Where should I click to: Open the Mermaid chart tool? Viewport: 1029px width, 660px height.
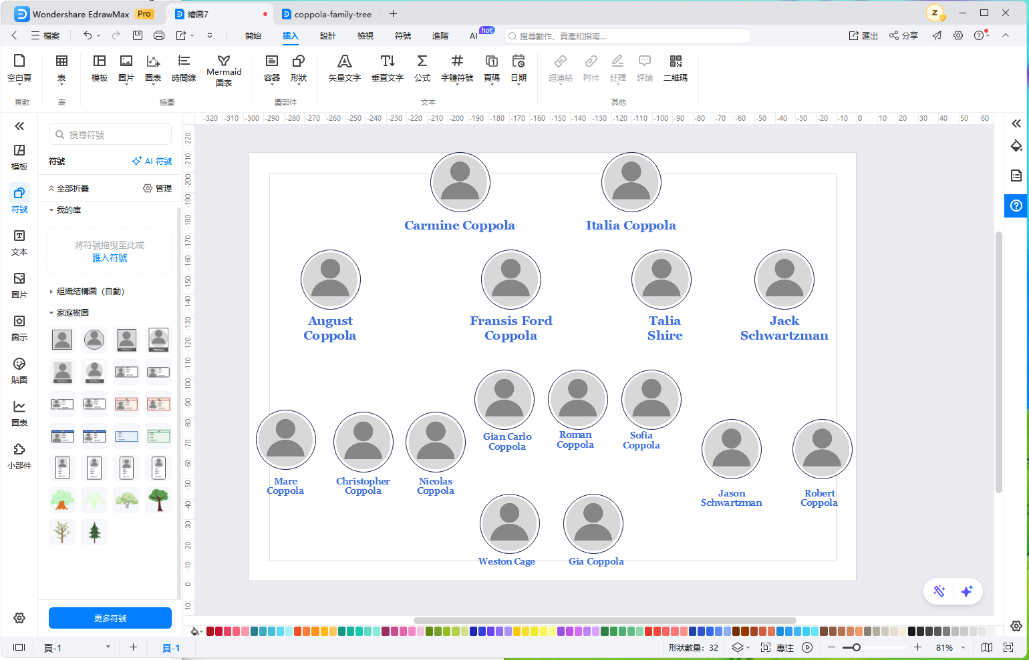coord(224,71)
